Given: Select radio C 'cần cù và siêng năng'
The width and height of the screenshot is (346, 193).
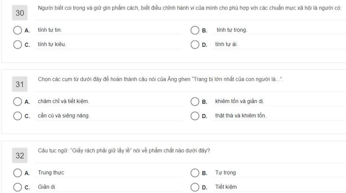Looking at the screenshot, I should pos(18,116).
